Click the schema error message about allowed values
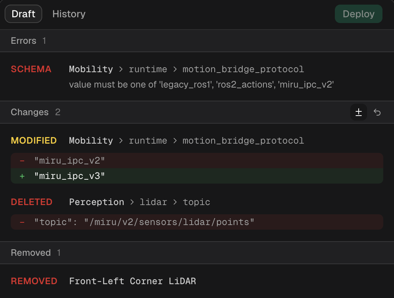The width and height of the screenshot is (394, 298). click(201, 84)
